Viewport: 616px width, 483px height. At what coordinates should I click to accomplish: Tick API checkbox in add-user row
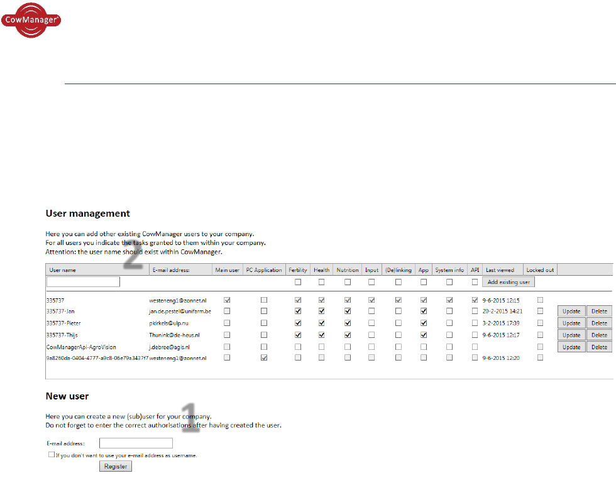(x=475, y=282)
